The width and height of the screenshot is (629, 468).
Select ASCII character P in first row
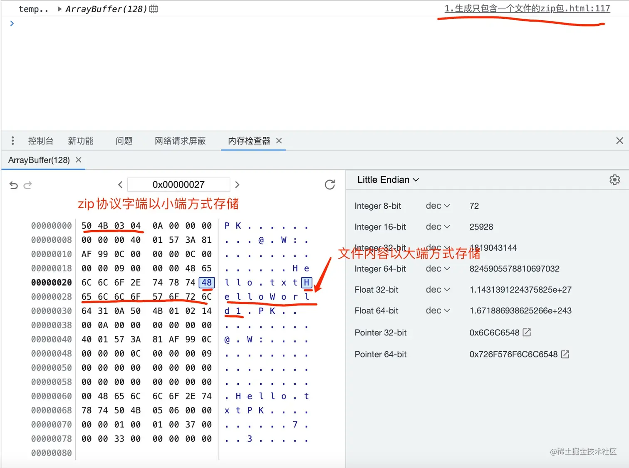tap(227, 226)
